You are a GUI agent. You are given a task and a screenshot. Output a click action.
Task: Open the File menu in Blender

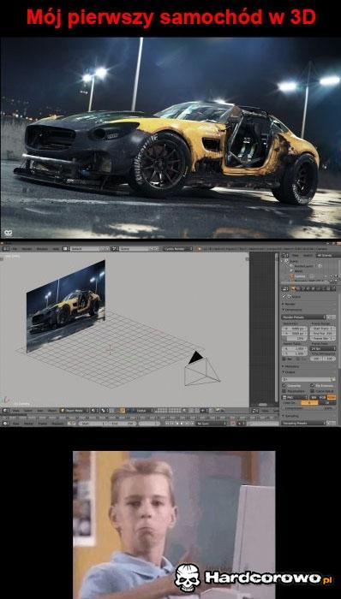tap(15, 249)
